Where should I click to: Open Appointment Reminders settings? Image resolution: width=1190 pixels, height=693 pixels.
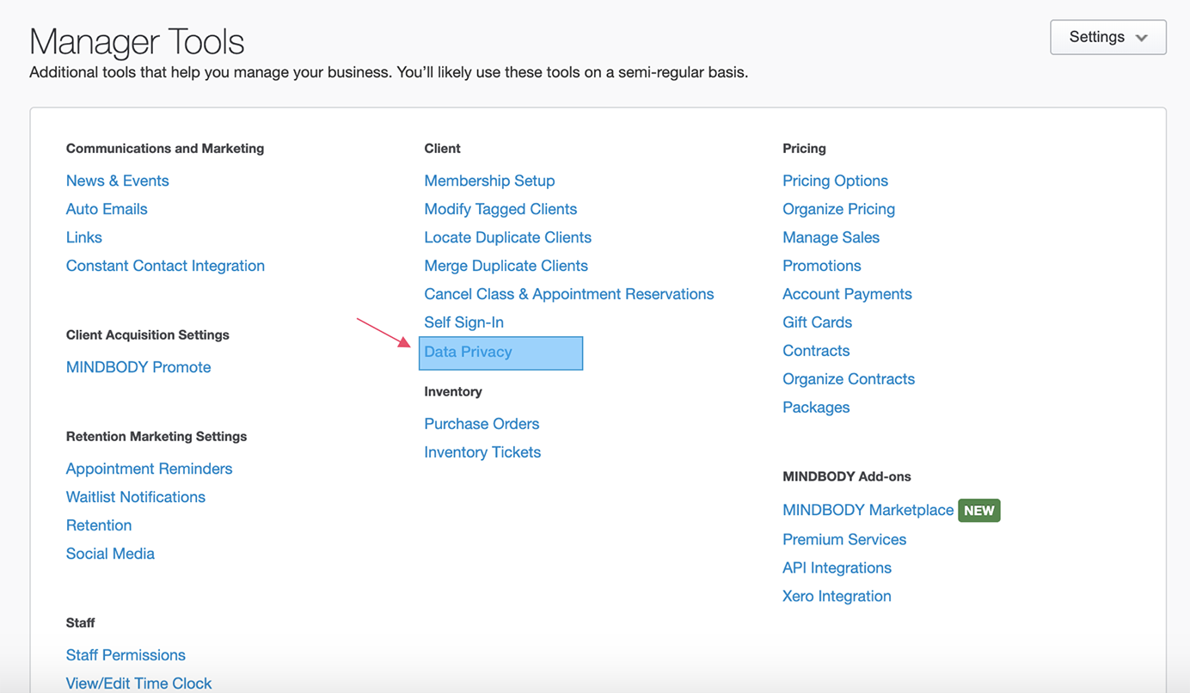click(149, 469)
